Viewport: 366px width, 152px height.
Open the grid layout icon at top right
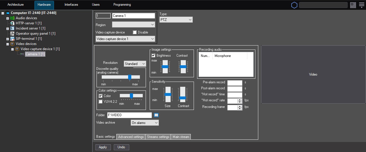click(x=353, y=5)
